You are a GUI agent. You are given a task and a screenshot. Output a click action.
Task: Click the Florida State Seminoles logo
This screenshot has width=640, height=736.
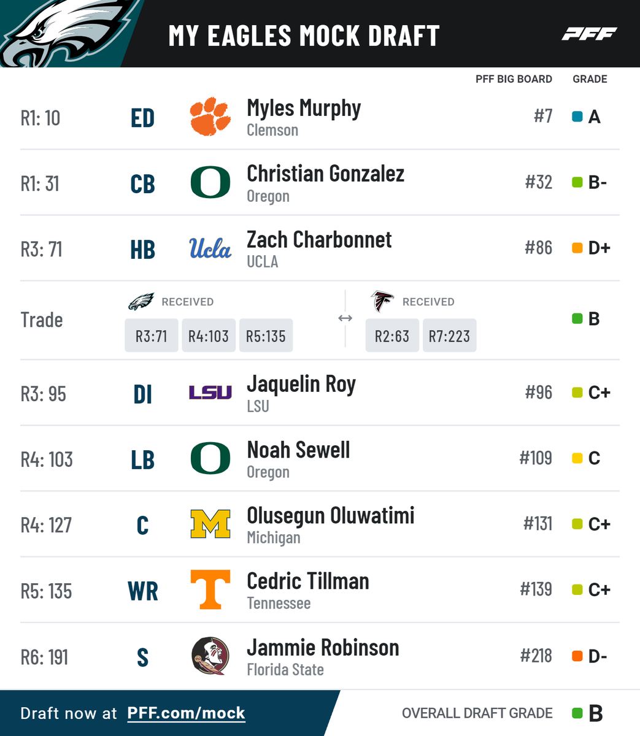tap(210, 656)
